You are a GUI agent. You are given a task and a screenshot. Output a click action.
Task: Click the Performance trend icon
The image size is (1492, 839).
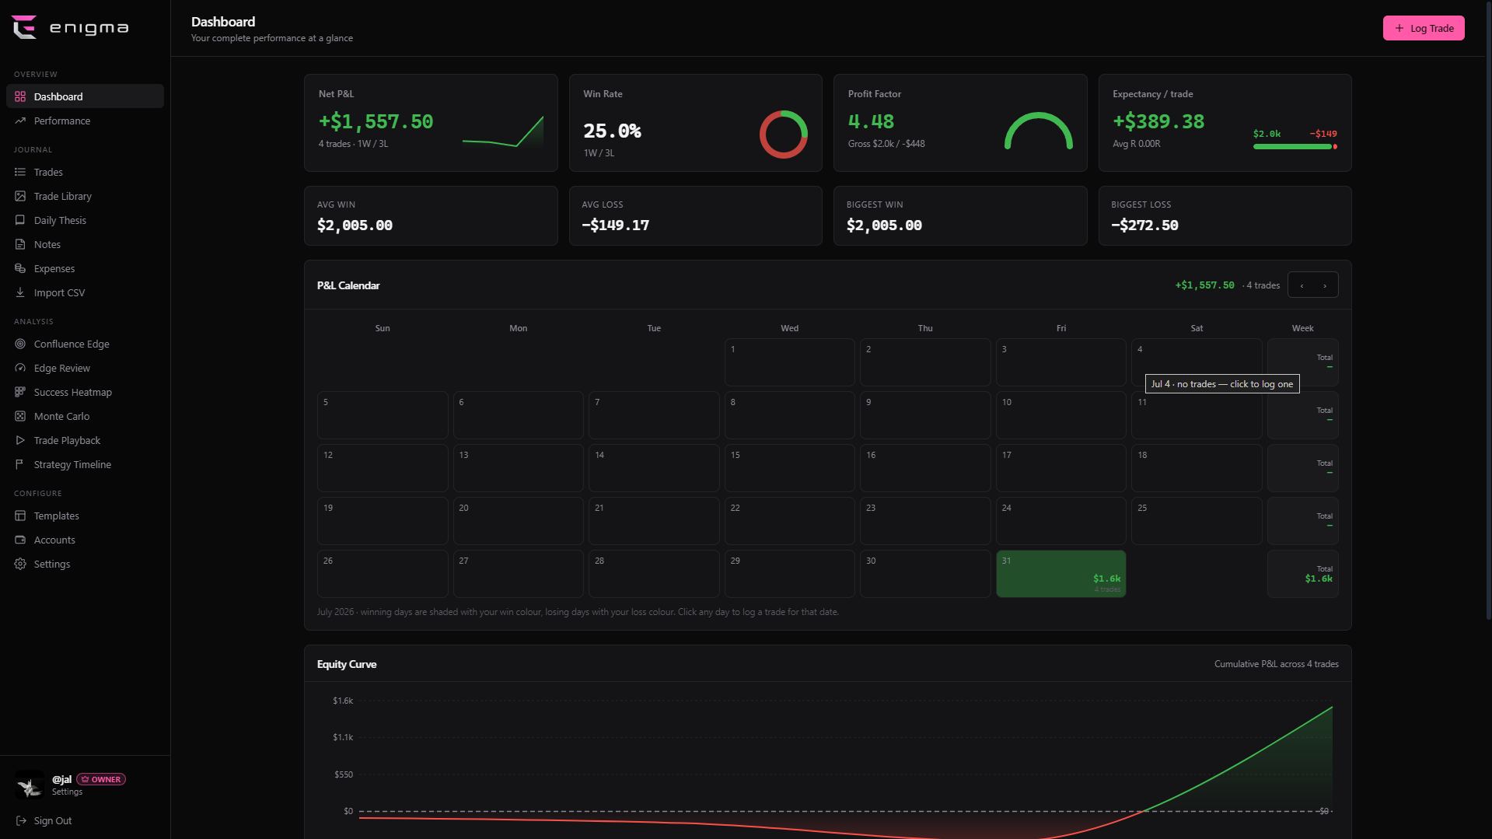coord(20,121)
